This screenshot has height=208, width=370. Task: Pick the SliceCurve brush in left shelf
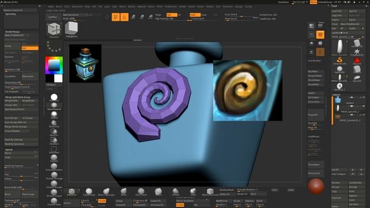(x=54, y=124)
